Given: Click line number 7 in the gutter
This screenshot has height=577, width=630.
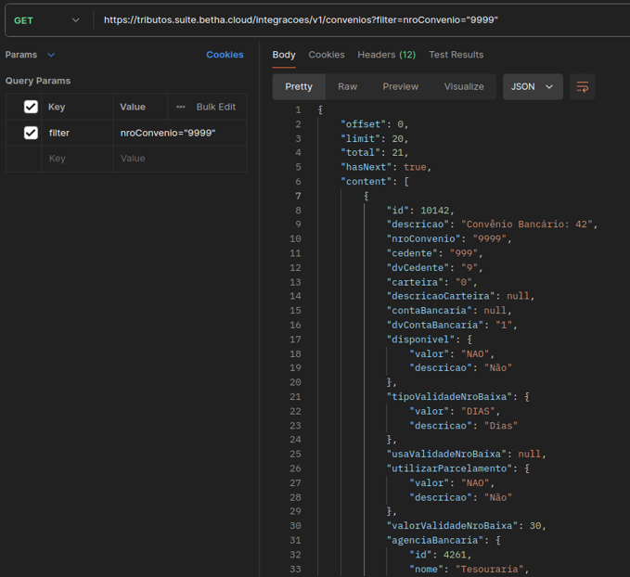Looking at the screenshot, I should 298,196.
